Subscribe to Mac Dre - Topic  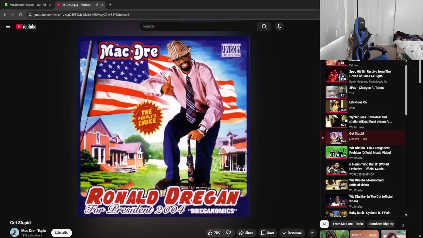(x=61, y=233)
